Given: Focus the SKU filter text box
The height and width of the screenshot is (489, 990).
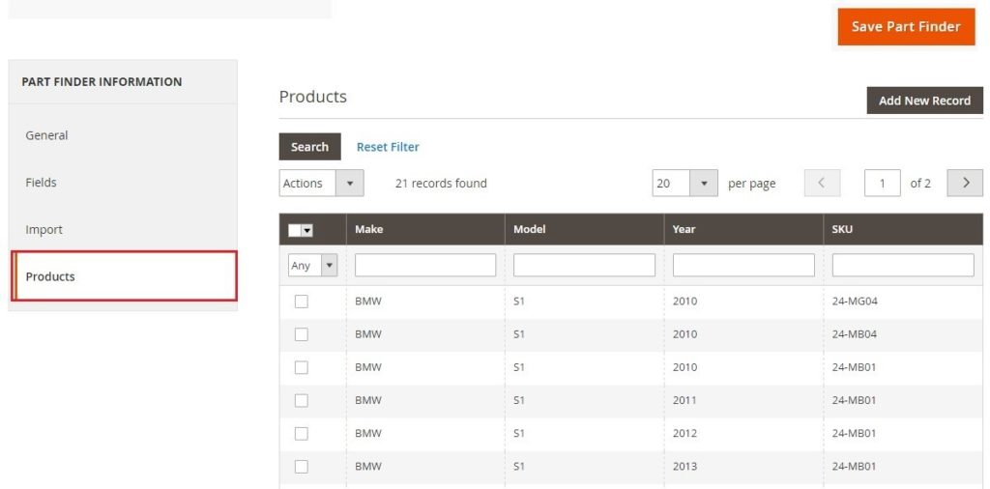Looking at the screenshot, I should click(902, 265).
